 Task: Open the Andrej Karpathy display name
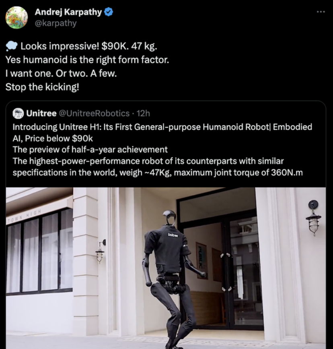(x=68, y=12)
